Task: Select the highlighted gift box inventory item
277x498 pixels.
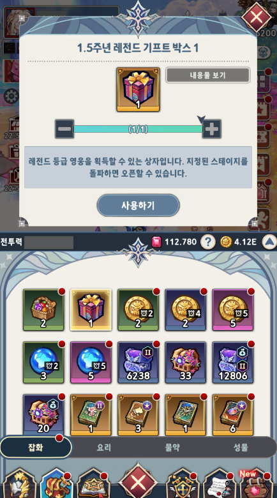Action: pyautogui.click(x=91, y=310)
